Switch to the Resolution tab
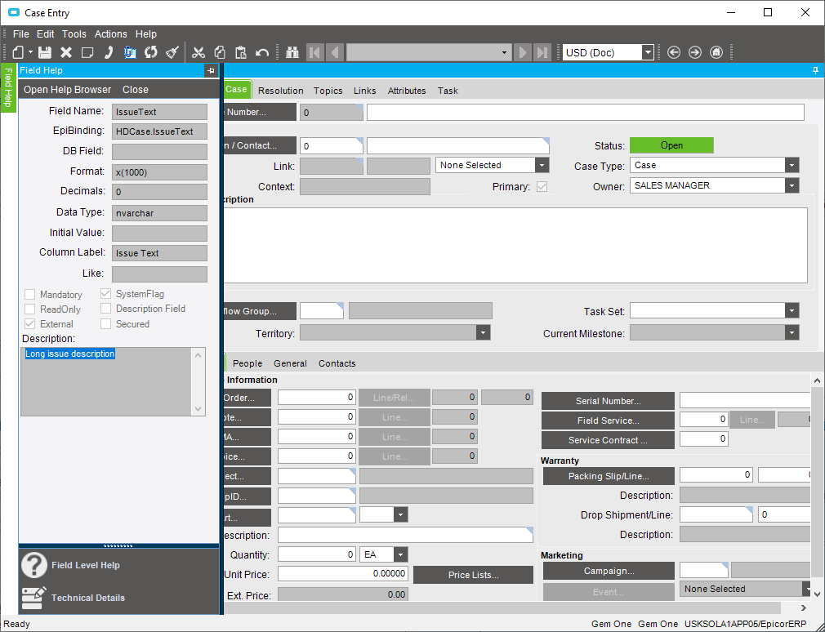This screenshot has width=825, height=632. point(280,91)
